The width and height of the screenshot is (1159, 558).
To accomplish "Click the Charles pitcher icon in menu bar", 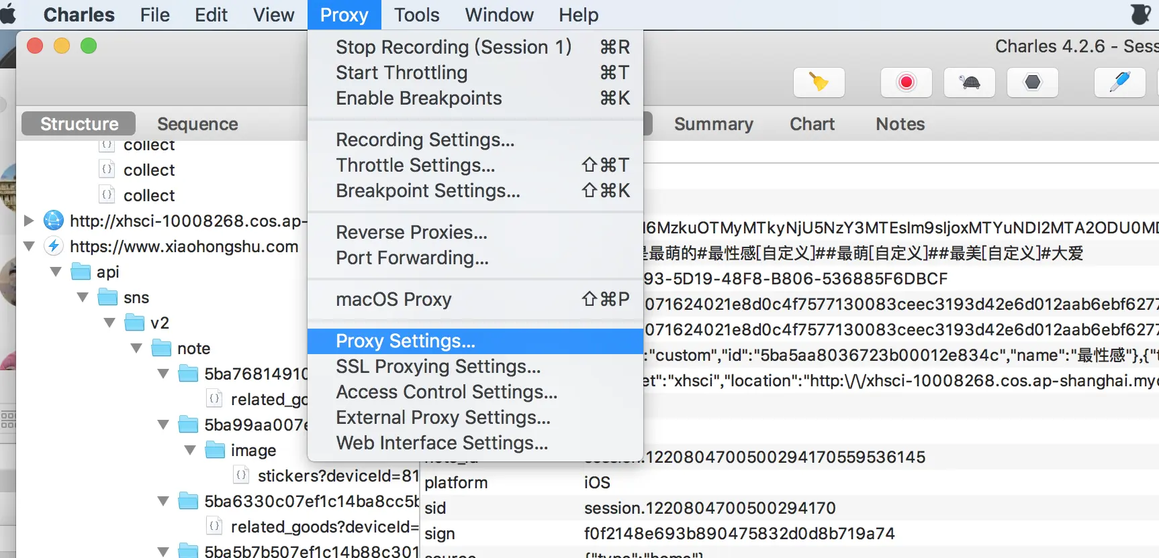I will click(1141, 14).
